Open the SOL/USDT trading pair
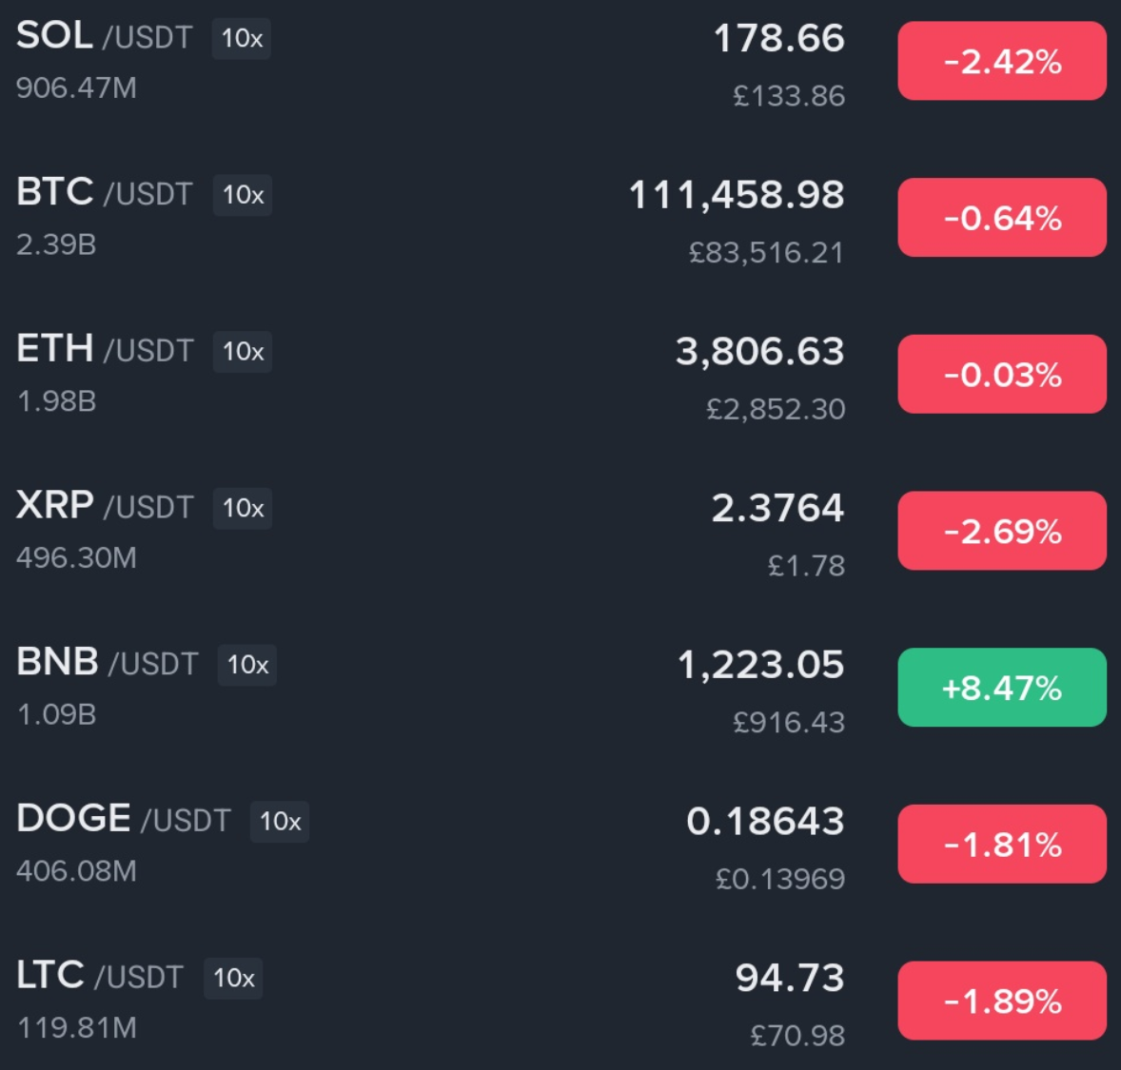This screenshot has width=1121, height=1070. (104, 37)
